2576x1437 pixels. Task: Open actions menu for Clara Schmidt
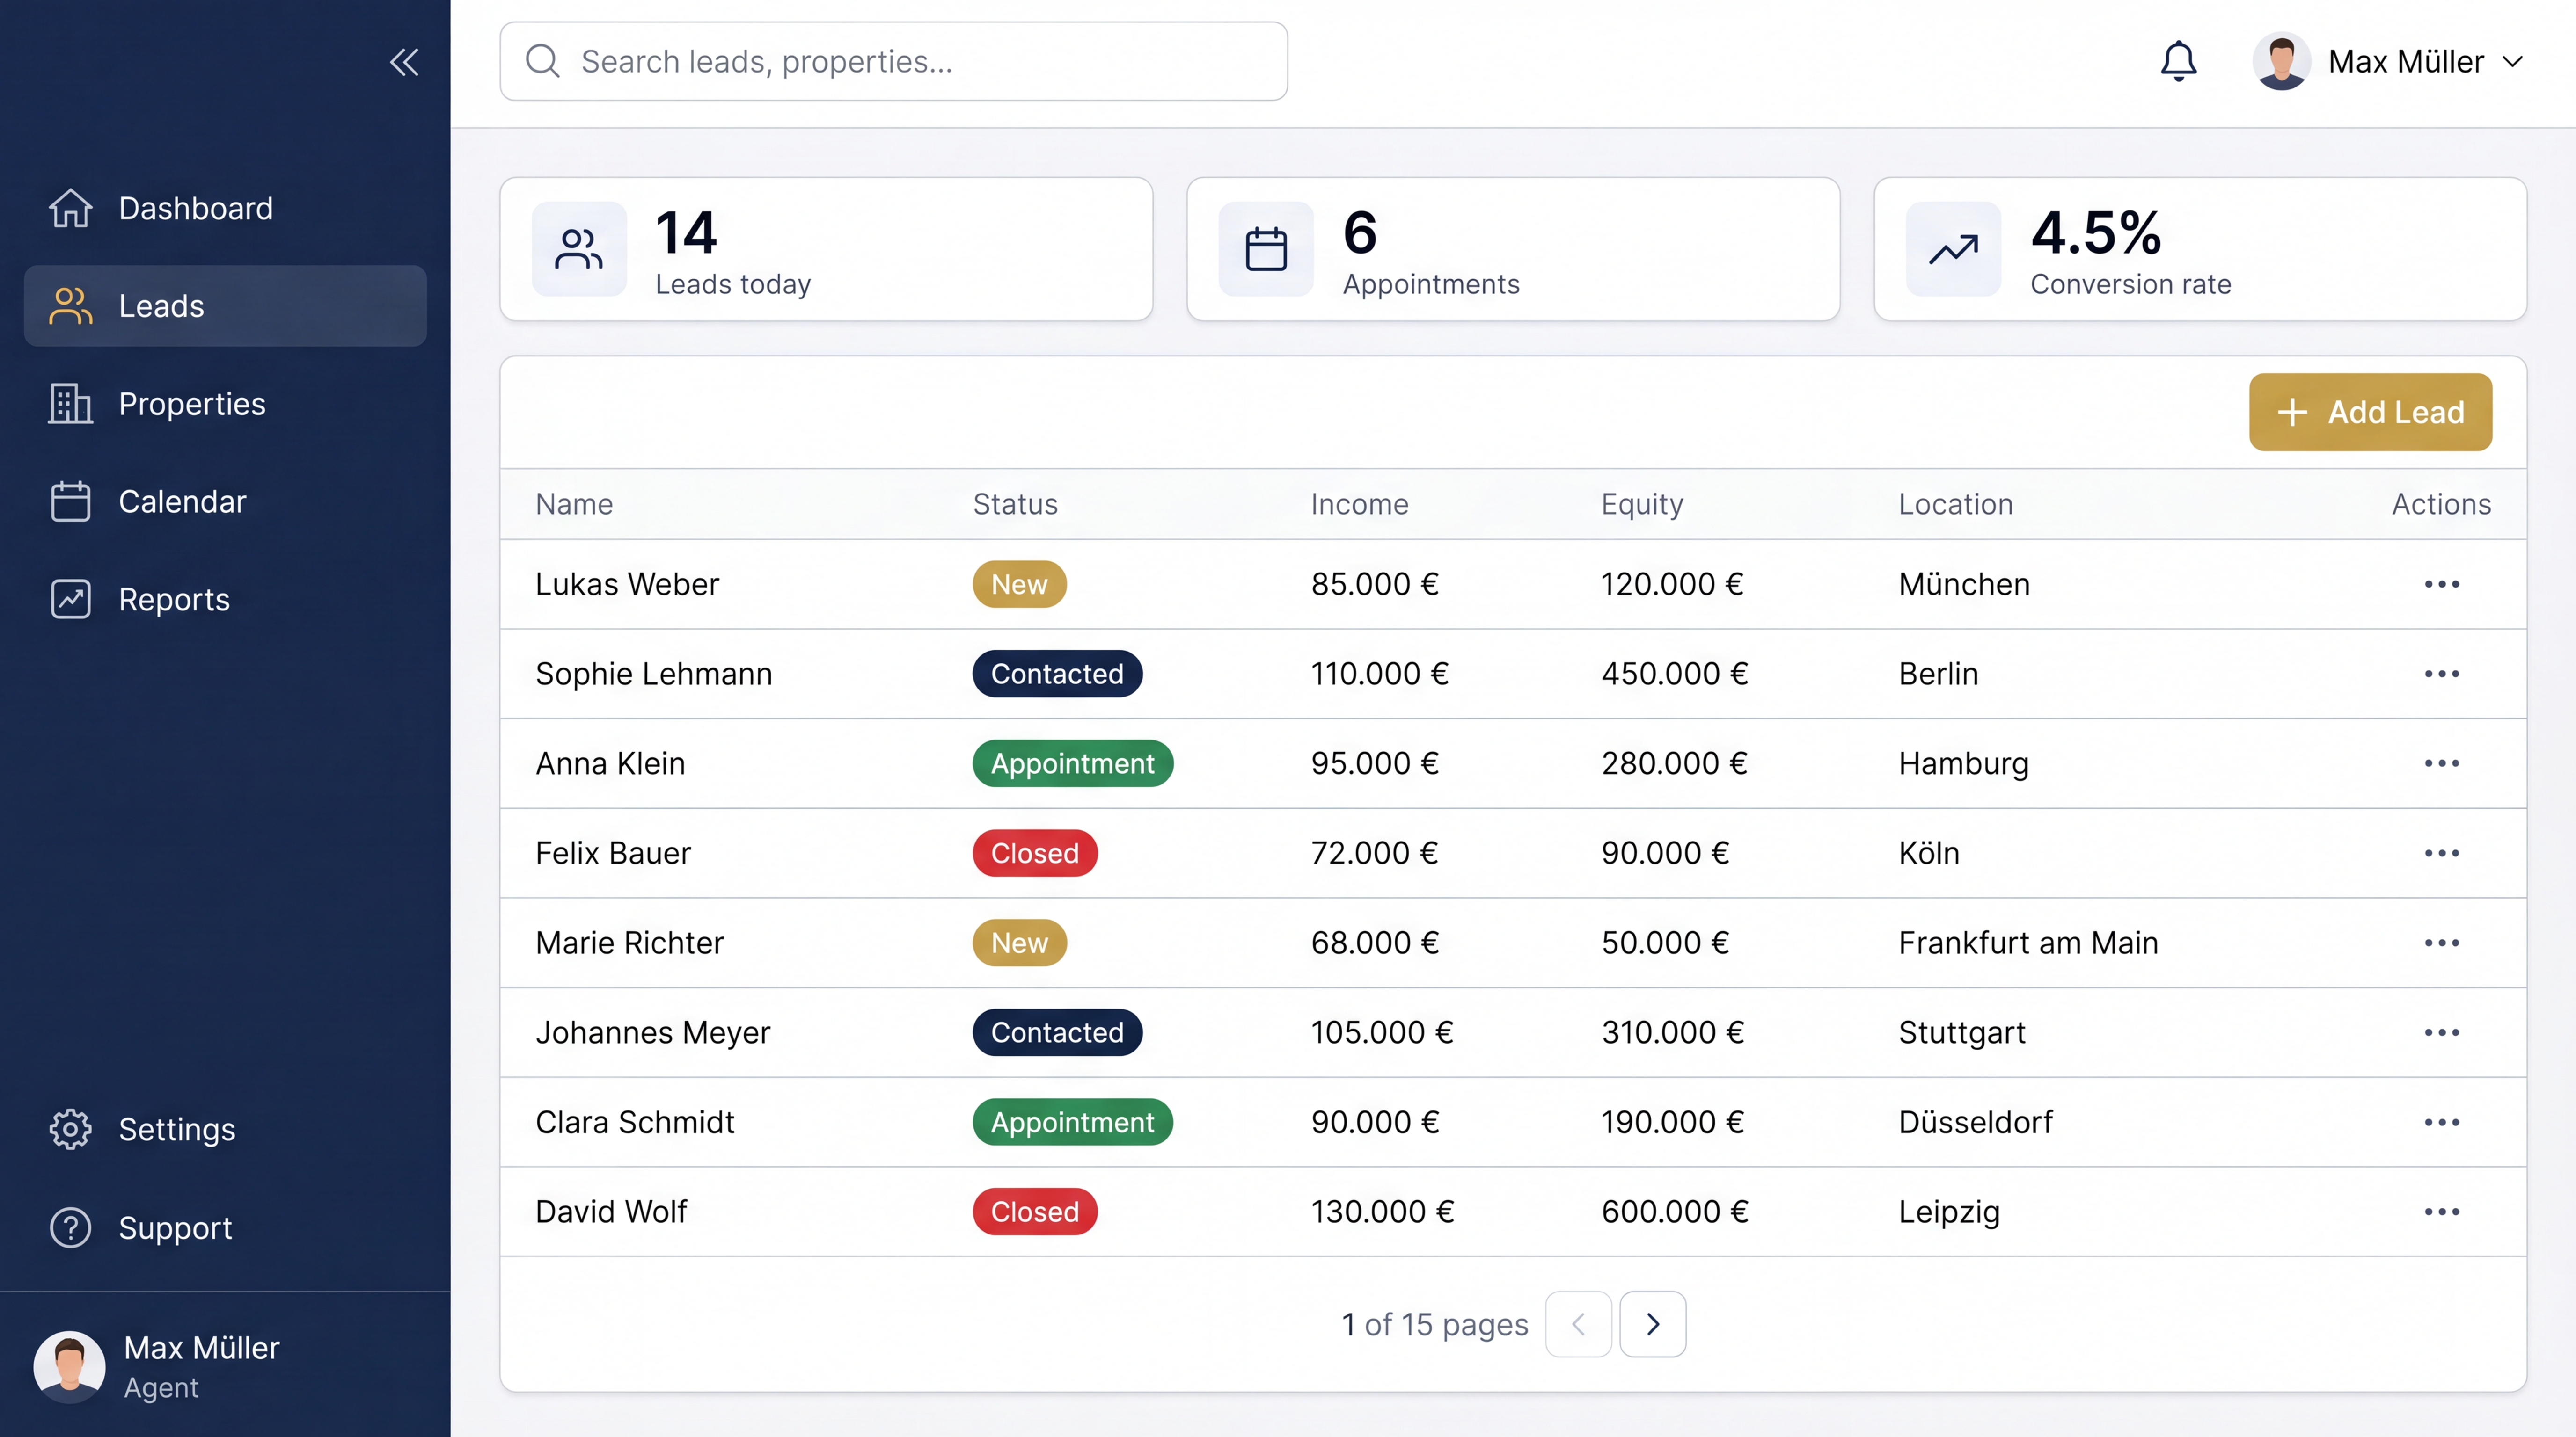click(2441, 1122)
